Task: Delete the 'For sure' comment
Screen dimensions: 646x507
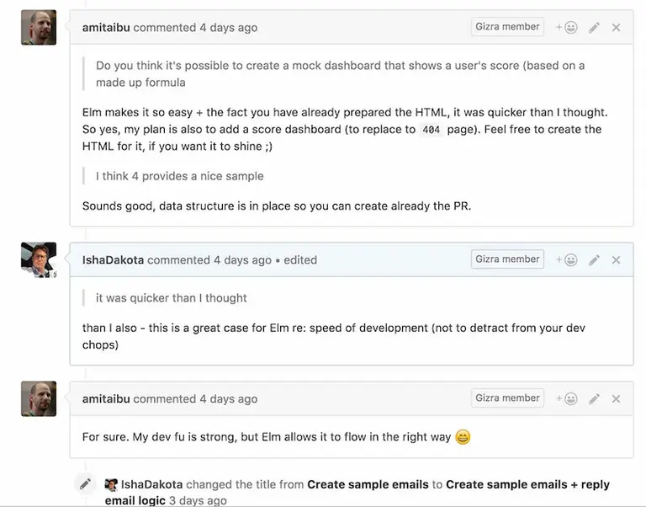Action: [616, 398]
